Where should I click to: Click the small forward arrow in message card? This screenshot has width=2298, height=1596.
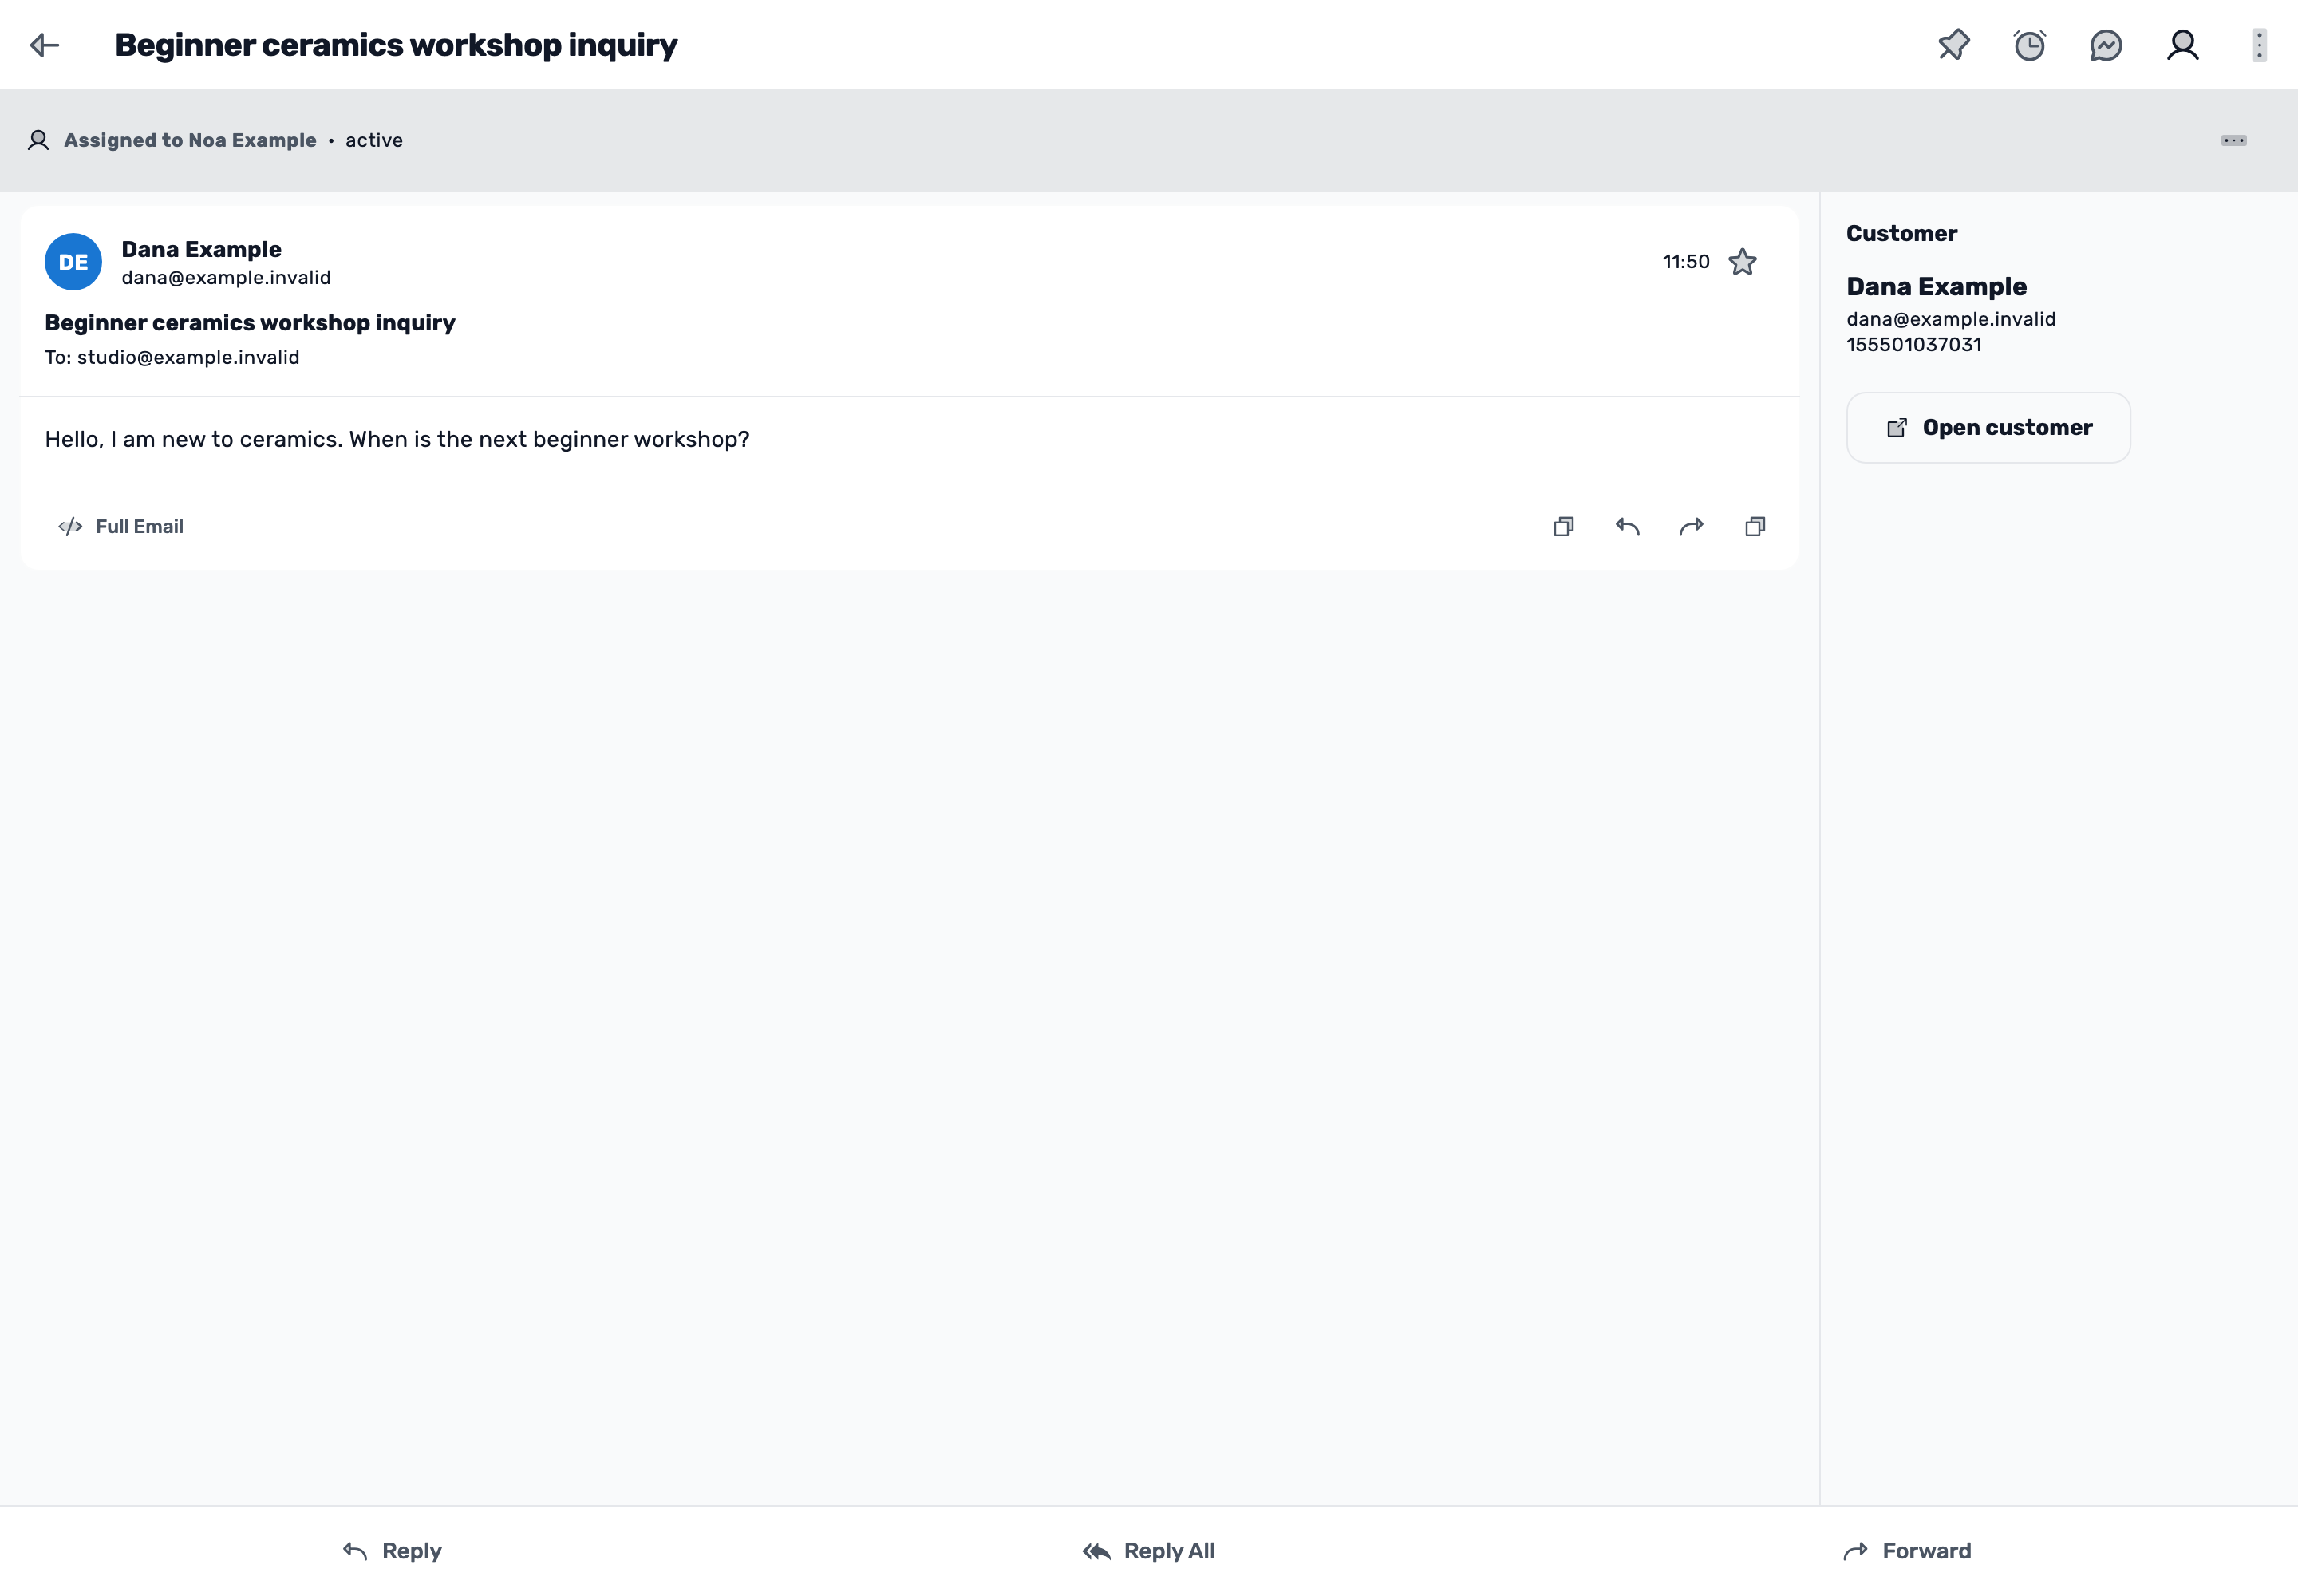[x=1692, y=526]
